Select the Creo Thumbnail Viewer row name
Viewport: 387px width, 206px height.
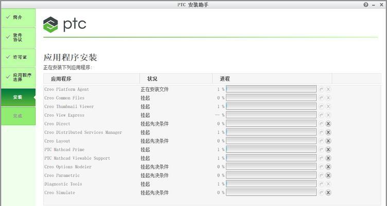(69, 107)
